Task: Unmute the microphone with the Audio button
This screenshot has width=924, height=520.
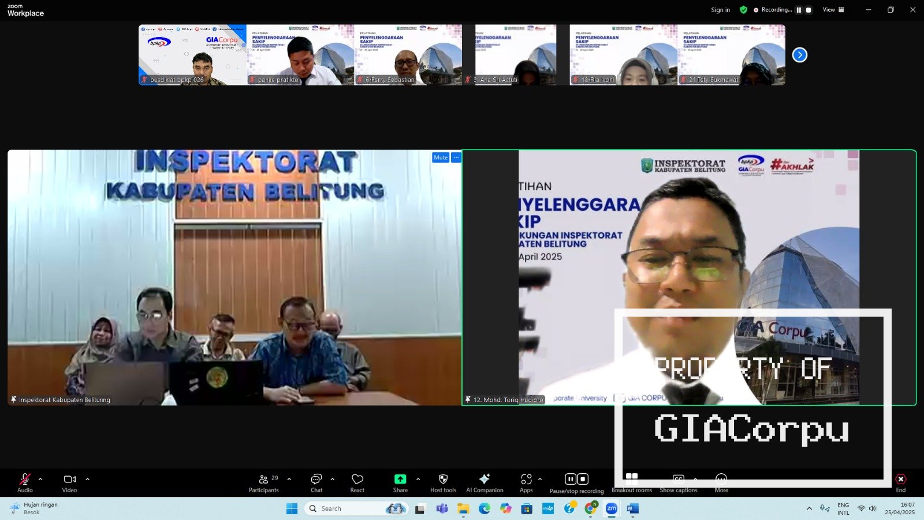Action: [x=25, y=480]
